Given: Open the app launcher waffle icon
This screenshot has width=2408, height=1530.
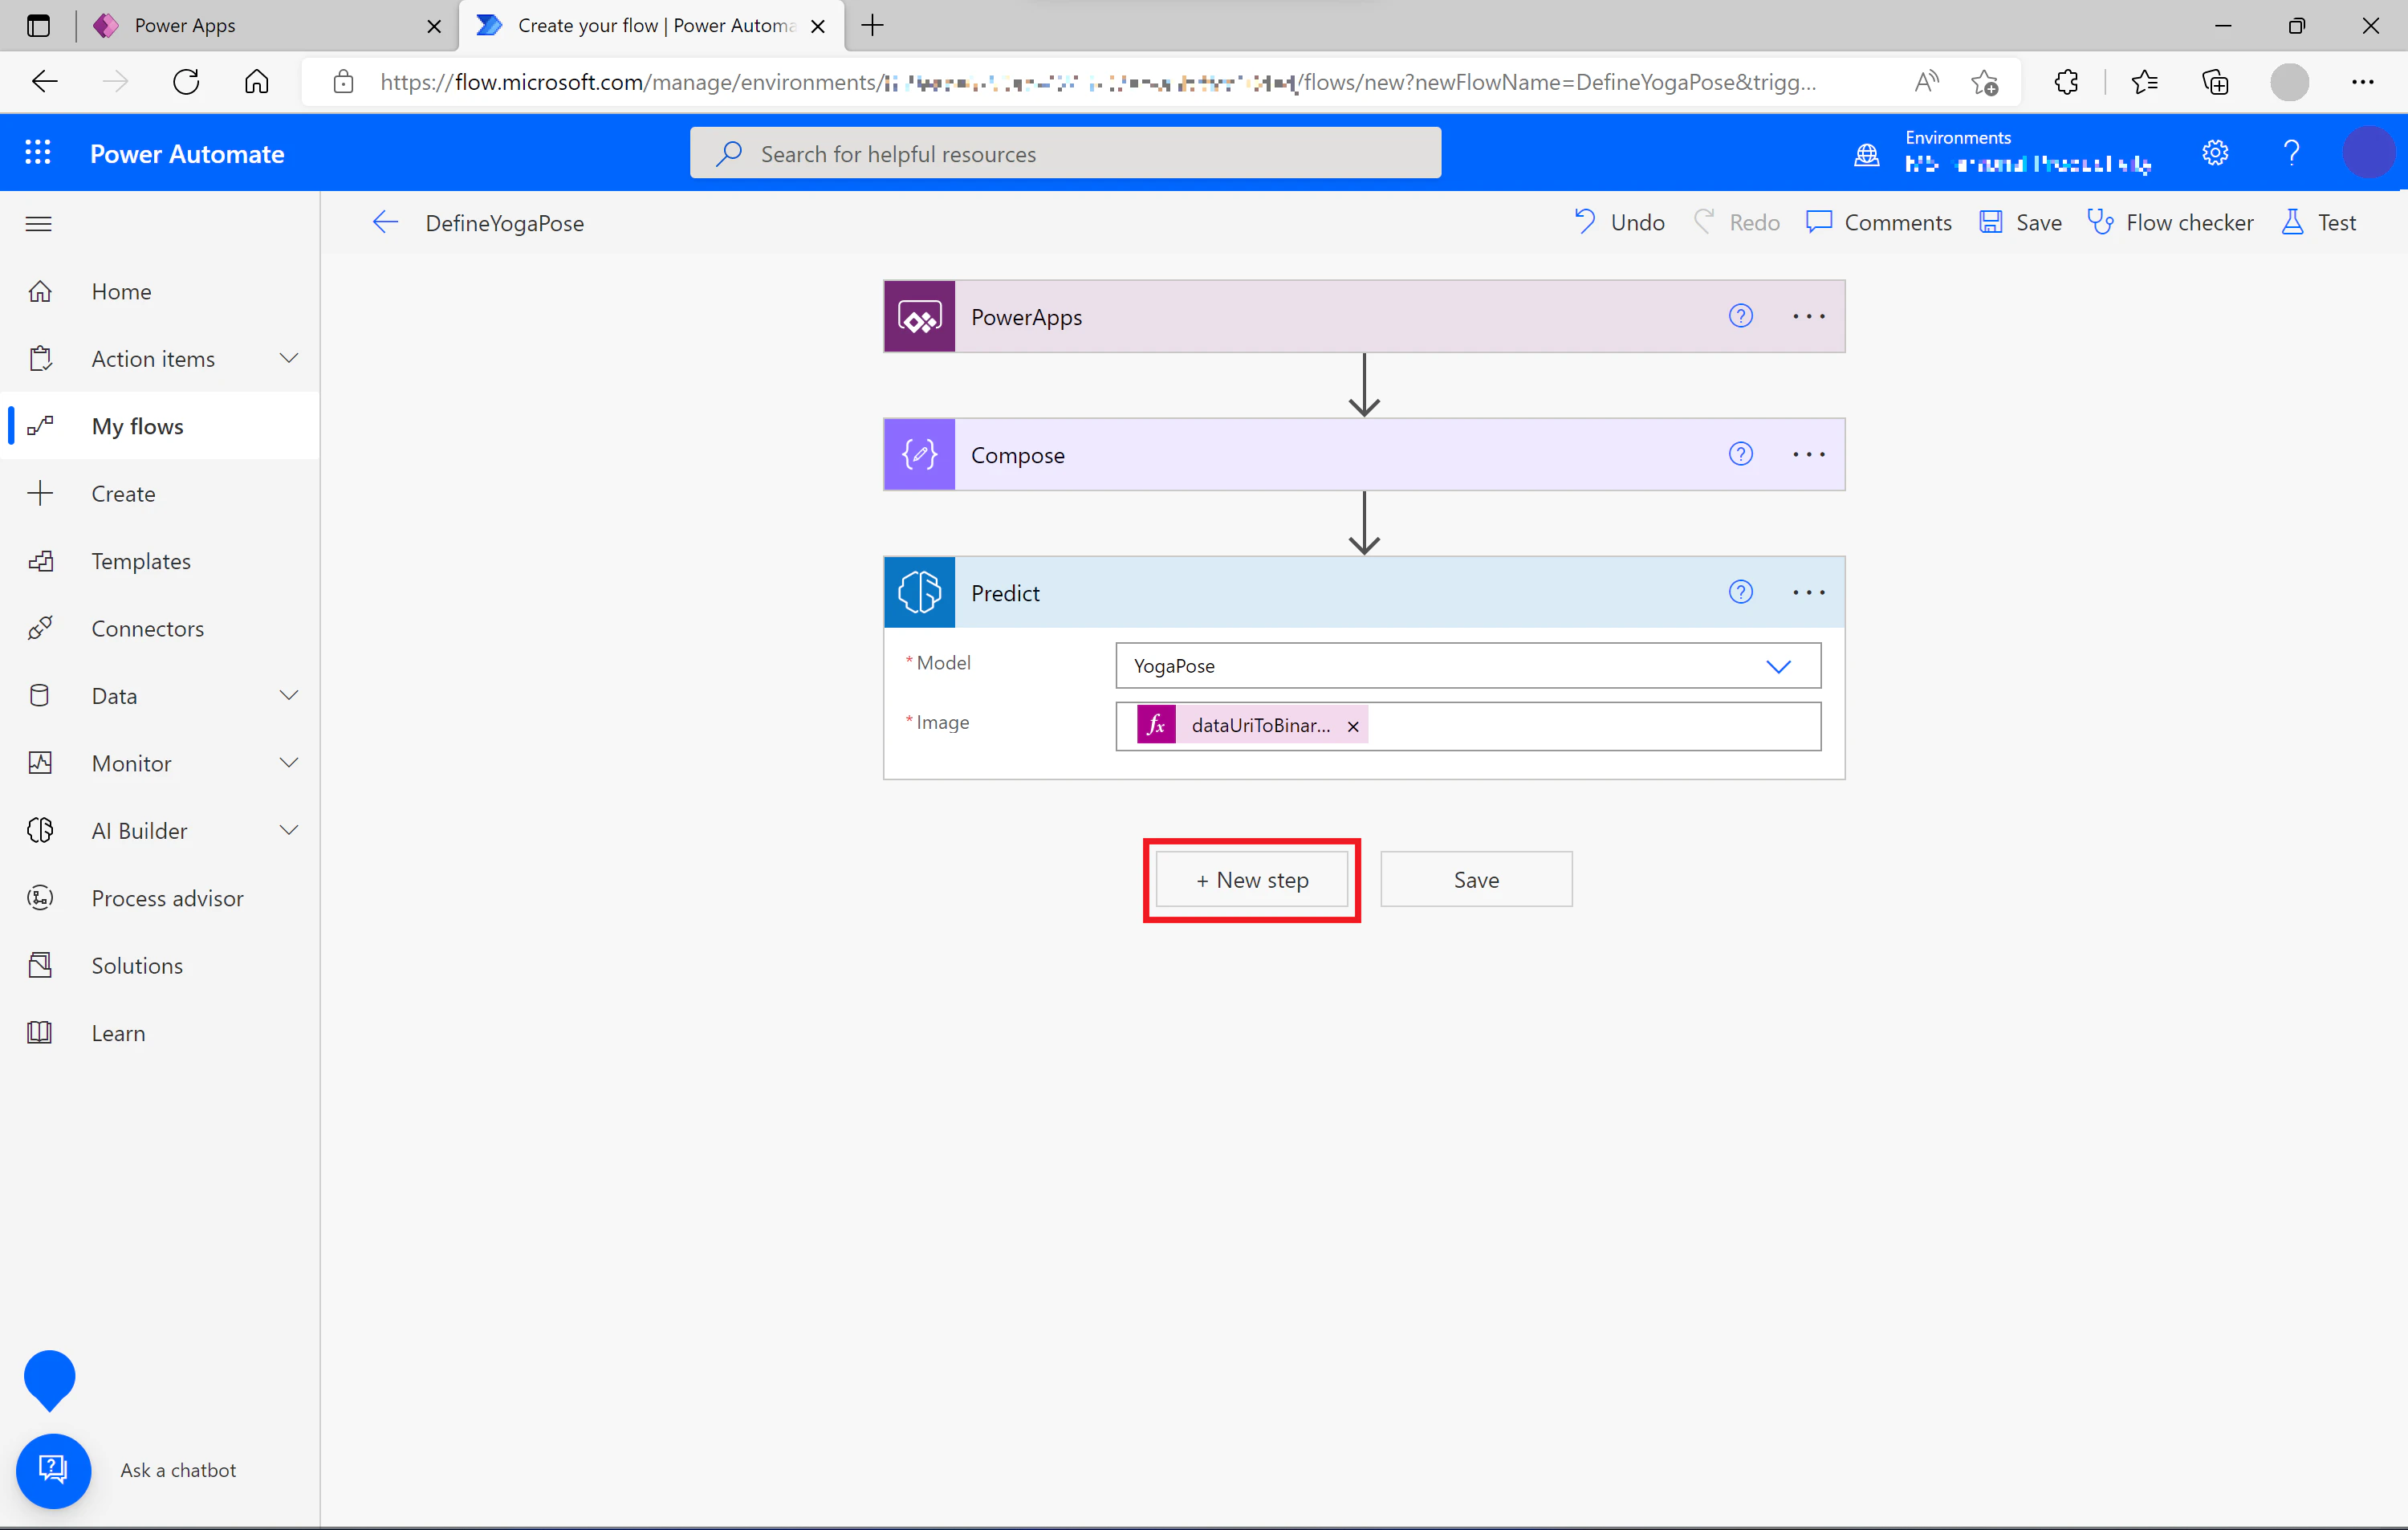Looking at the screenshot, I should [x=38, y=152].
